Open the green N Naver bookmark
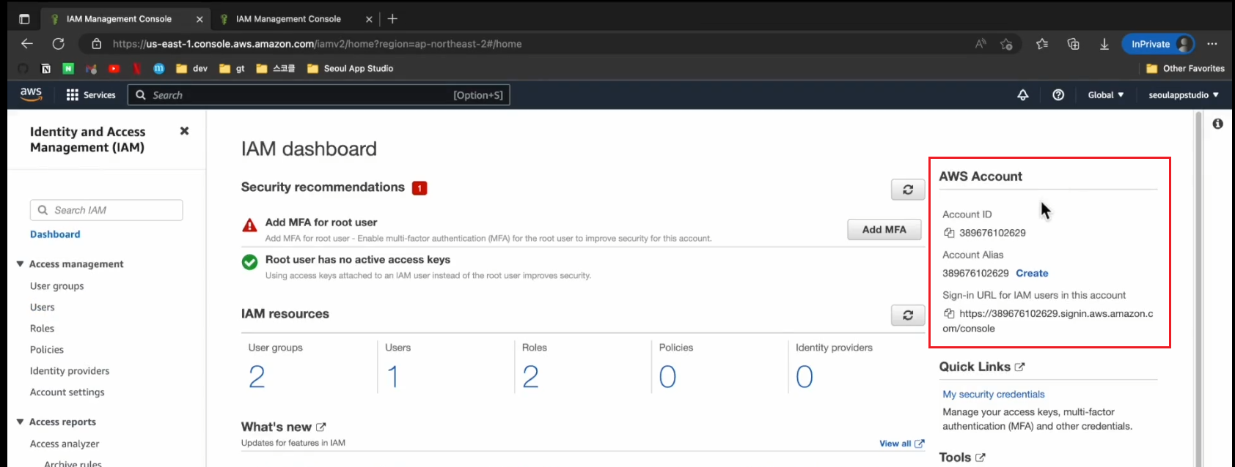1235x467 pixels. [68, 69]
